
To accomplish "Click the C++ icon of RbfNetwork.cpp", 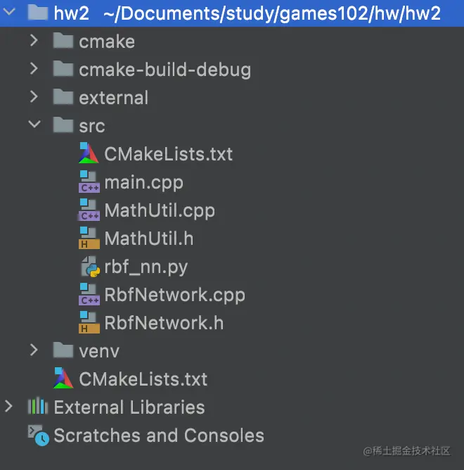I will click(x=89, y=294).
